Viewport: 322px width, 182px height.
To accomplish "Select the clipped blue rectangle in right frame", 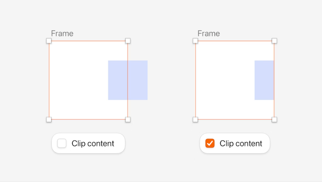I will 264,80.
